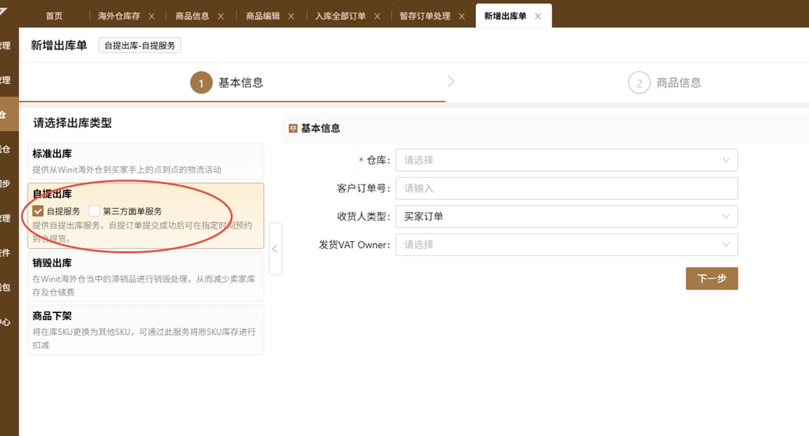The width and height of the screenshot is (809, 436).
Task: Close the 入库全部订单 tab
Action: click(x=377, y=17)
